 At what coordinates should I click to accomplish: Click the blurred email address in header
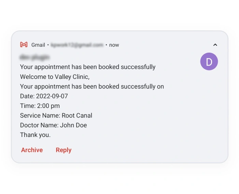click(77, 45)
